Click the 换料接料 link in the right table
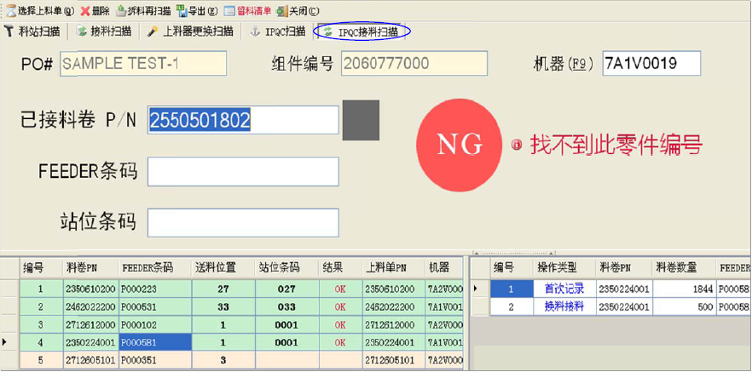752x372 pixels. pos(564,307)
